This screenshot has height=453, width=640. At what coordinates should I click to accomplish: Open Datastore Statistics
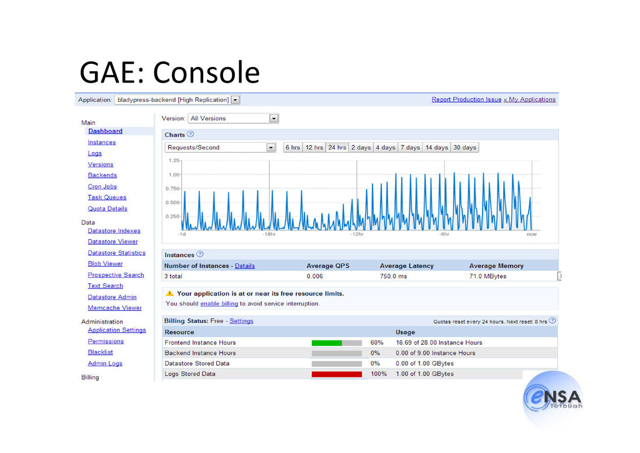[x=116, y=253]
